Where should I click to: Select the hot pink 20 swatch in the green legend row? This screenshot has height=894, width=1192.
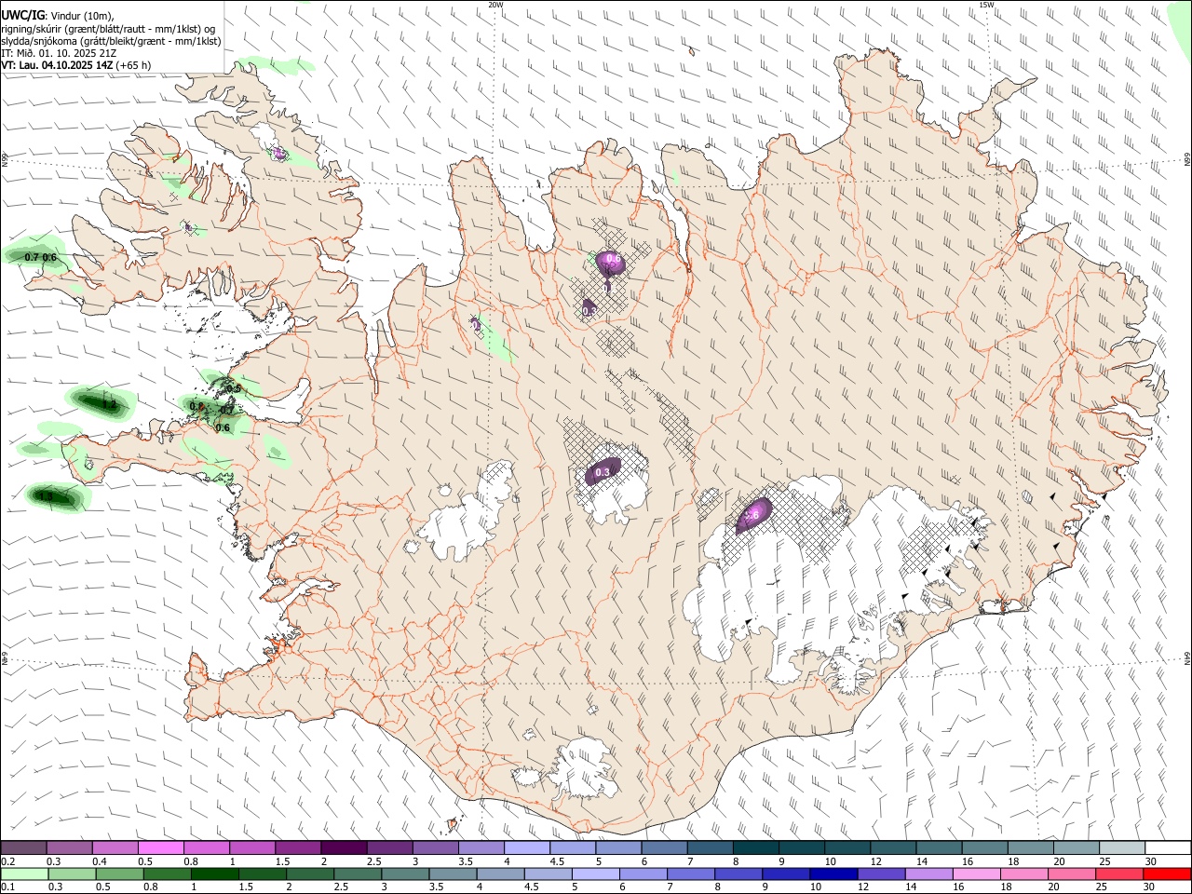click(1071, 874)
